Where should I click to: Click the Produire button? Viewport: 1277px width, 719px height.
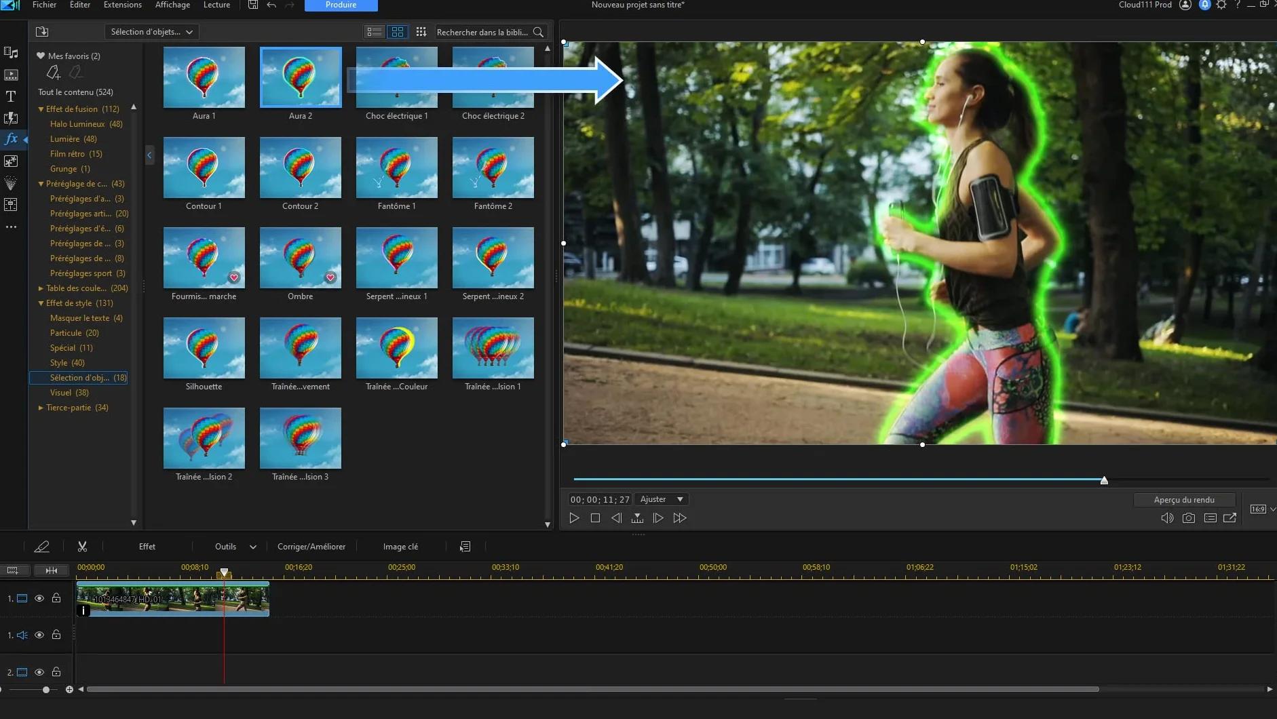[x=341, y=5]
